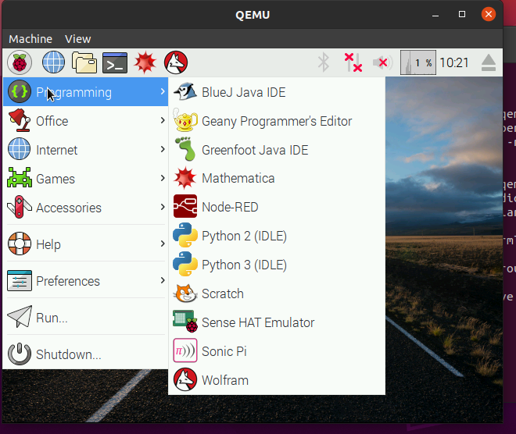Select the Node-RED label

pyautogui.click(x=230, y=208)
